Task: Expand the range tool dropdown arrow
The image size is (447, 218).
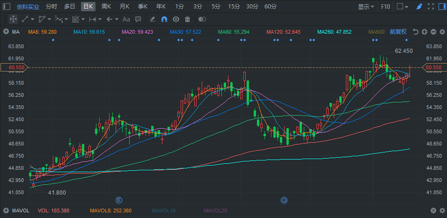Action: click(x=100, y=19)
